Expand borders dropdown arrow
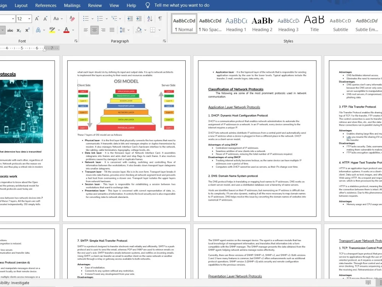Viewport: 382px width, 287px height. coord(159,30)
